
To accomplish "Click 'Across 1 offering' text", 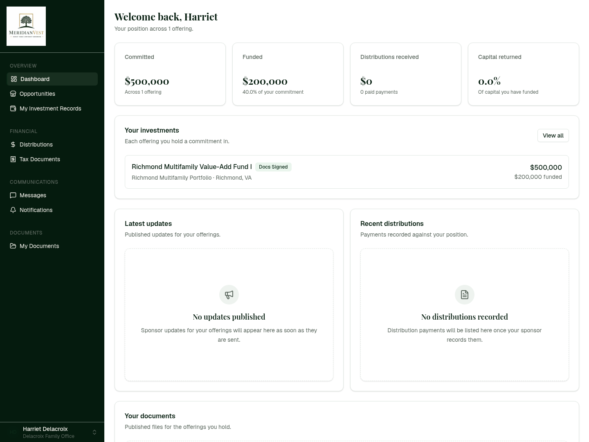I will click(x=143, y=92).
